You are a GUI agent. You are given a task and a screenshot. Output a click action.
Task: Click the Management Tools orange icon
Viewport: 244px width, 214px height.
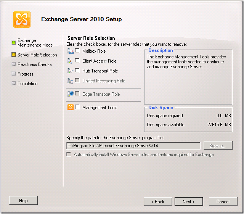click(70, 107)
